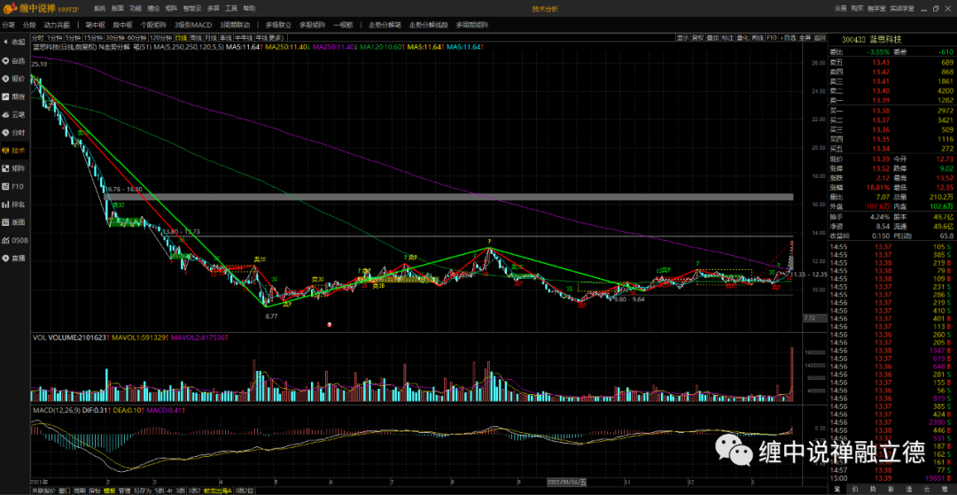Open the 购买 purchase link
957x495 pixels.
click(858, 9)
